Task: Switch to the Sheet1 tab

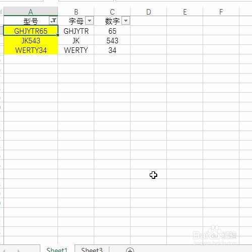Action: pos(57,249)
